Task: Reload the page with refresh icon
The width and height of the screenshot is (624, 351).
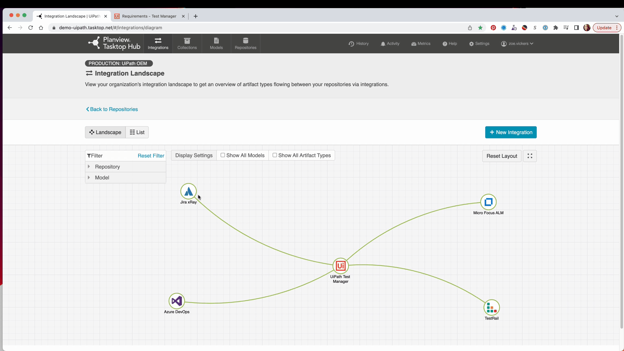Action: (x=31, y=28)
